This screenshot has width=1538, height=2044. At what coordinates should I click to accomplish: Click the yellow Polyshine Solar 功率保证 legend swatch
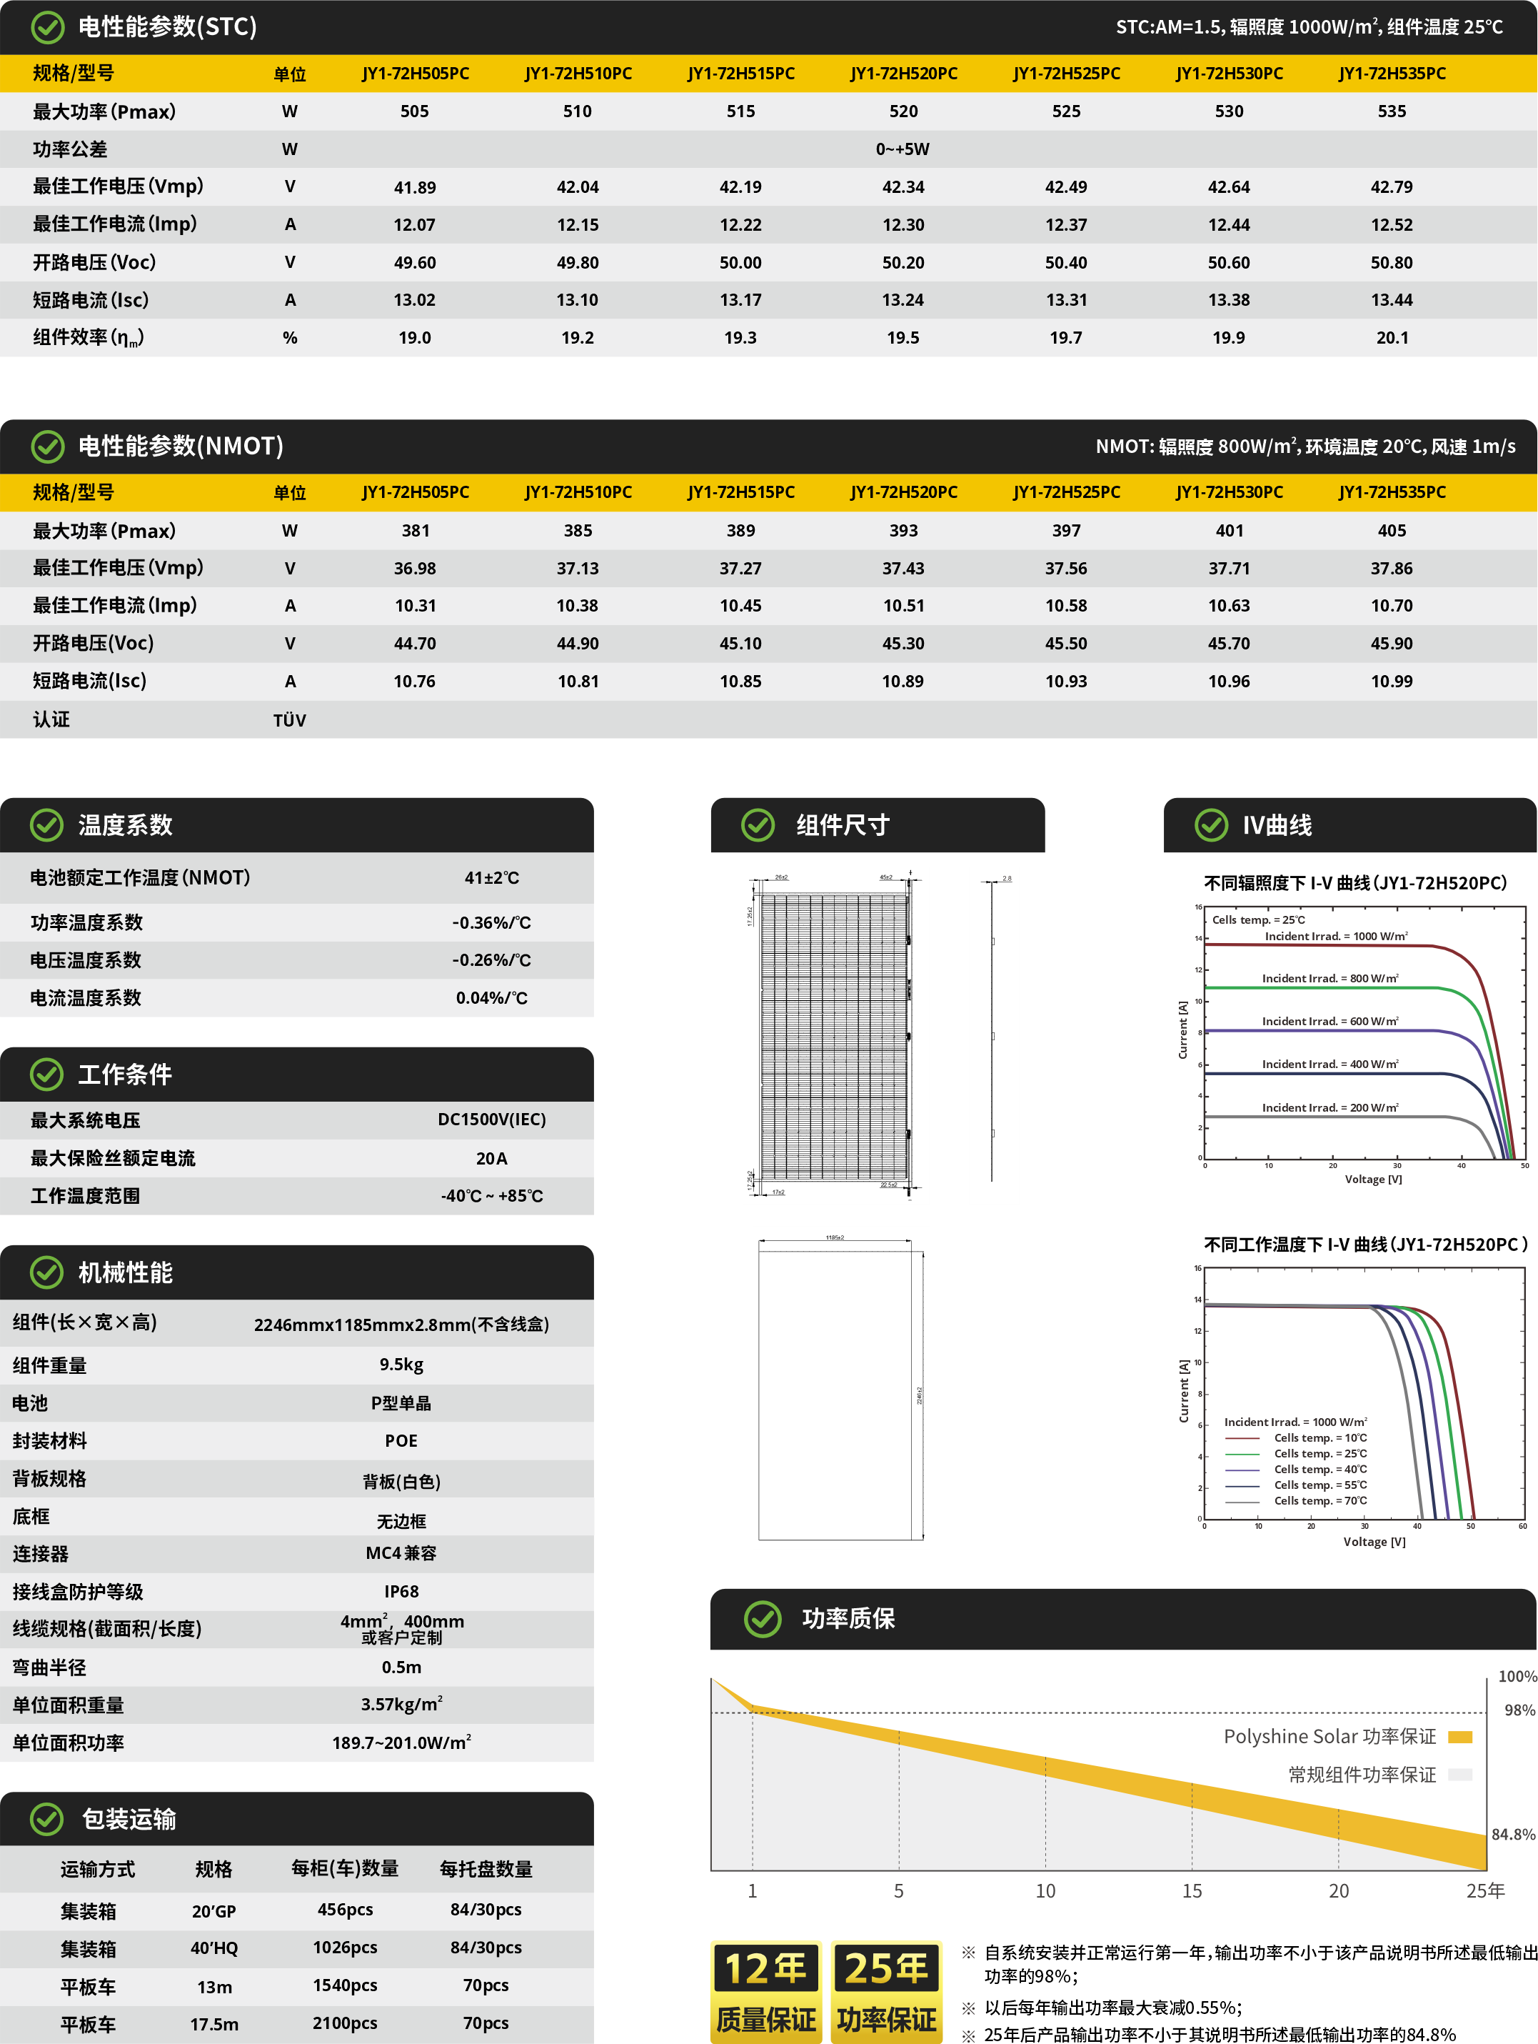click(1460, 1738)
